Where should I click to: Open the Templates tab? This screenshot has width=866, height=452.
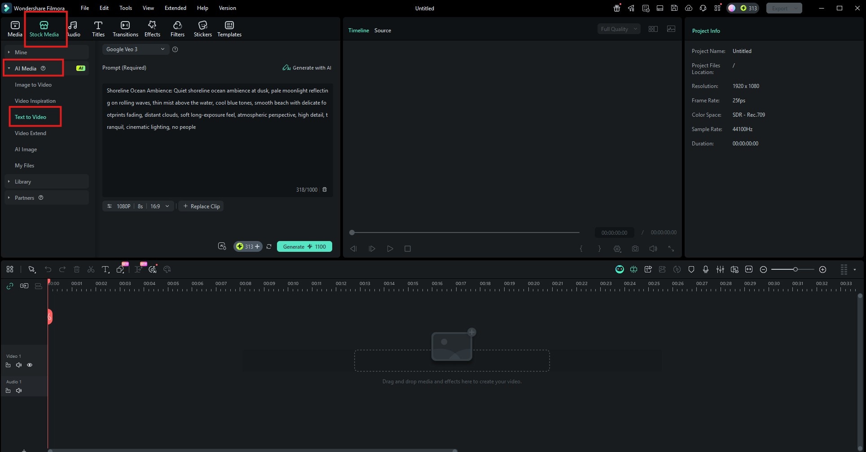click(229, 29)
